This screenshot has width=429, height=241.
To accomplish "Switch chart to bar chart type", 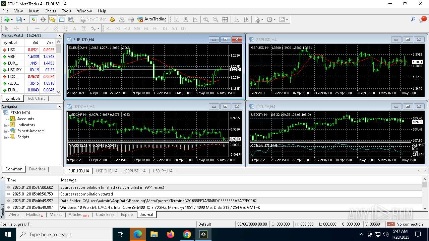I will click(x=176, y=19).
